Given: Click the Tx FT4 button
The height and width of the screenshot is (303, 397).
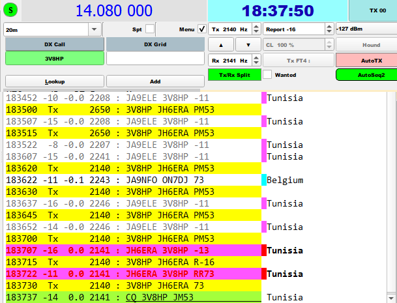Looking at the screenshot, I should [x=299, y=61].
